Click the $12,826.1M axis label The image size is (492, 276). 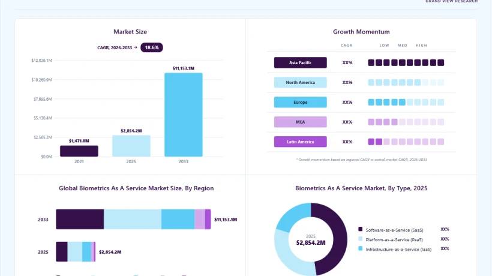point(42,61)
